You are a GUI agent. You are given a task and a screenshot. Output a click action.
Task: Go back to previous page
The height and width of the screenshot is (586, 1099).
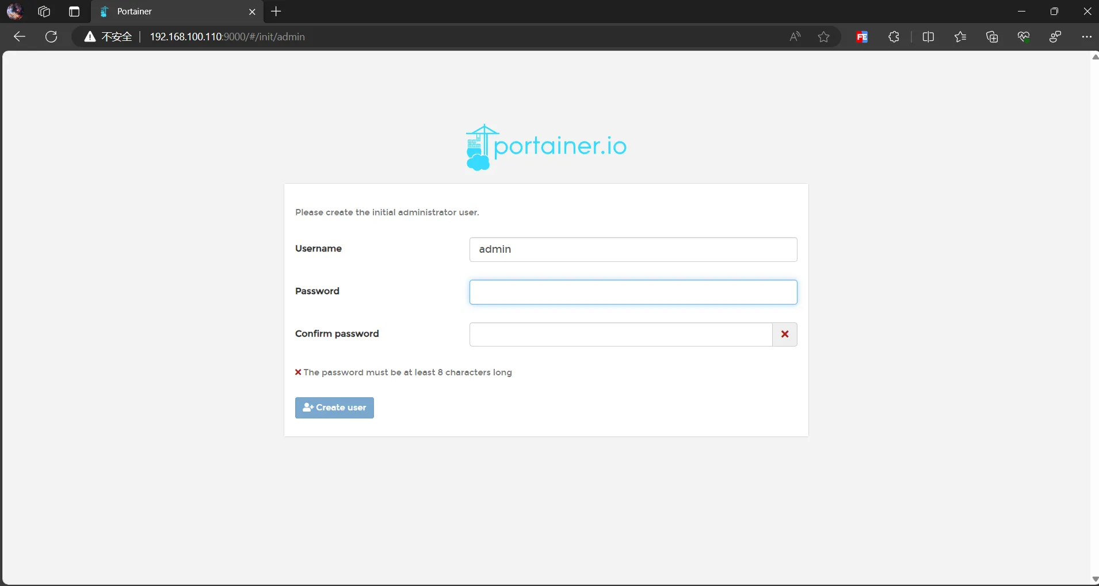(20, 37)
